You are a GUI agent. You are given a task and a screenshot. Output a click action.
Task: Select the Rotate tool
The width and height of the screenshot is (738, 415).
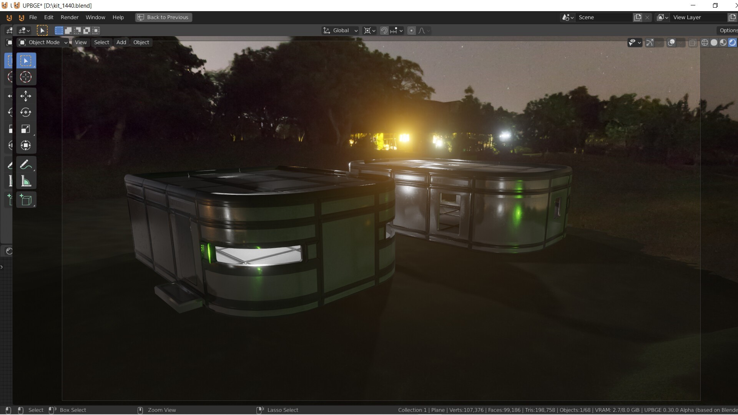[25, 112]
